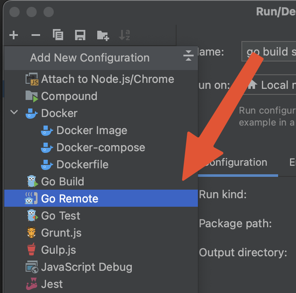Click the Go Test gopher icon

click(32, 215)
